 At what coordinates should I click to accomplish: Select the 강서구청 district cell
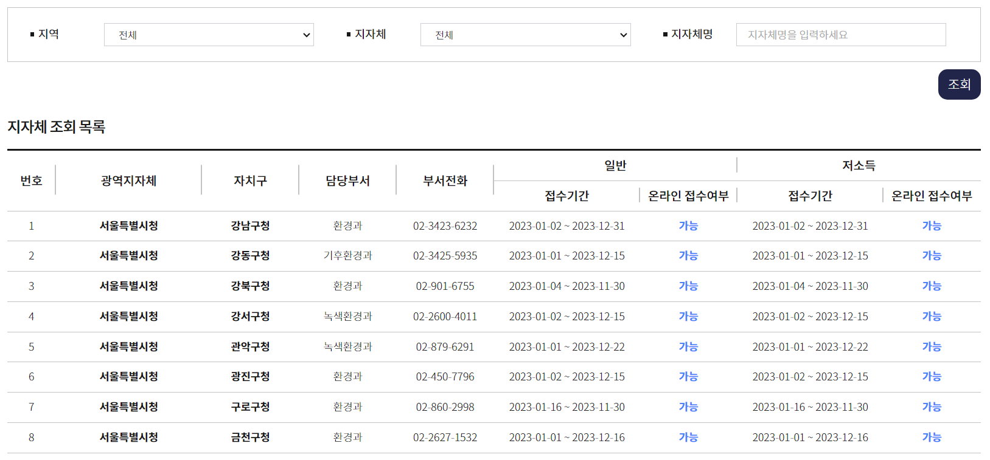(x=250, y=317)
